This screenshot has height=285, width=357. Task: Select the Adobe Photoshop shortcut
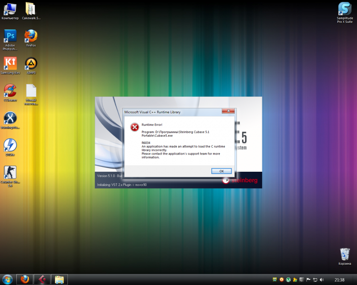pos(10,40)
